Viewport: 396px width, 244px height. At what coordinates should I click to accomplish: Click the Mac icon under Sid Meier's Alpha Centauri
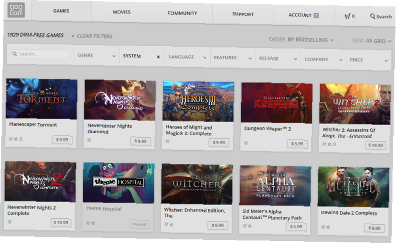click(250, 226)
